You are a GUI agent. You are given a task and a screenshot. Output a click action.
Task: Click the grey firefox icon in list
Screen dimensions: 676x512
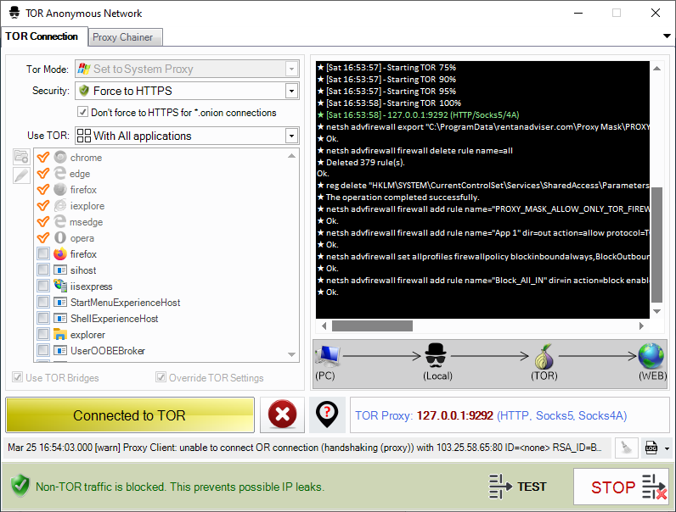tap(60, 189)
